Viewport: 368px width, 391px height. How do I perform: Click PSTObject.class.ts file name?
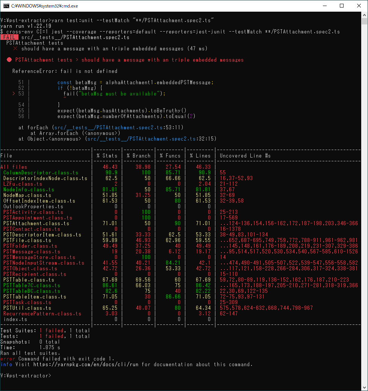[30, 268]
